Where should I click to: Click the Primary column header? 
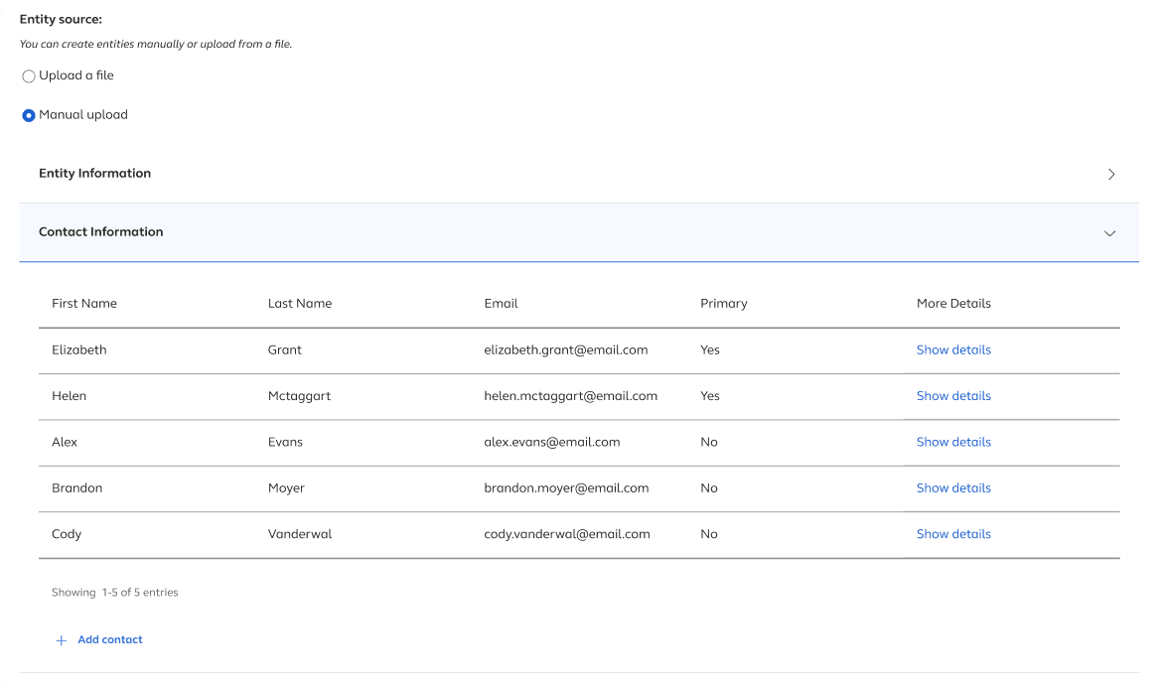pos(724,303)
